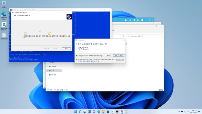Click the 설치 (Install) button in Windows Security dialog
The image size is (202, 114).
tap(109, 55)
